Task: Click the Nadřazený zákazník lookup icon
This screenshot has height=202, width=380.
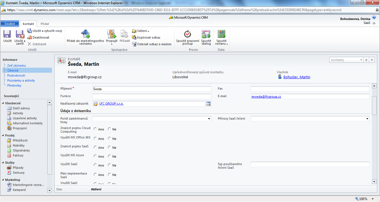Action: click(208, 104)
